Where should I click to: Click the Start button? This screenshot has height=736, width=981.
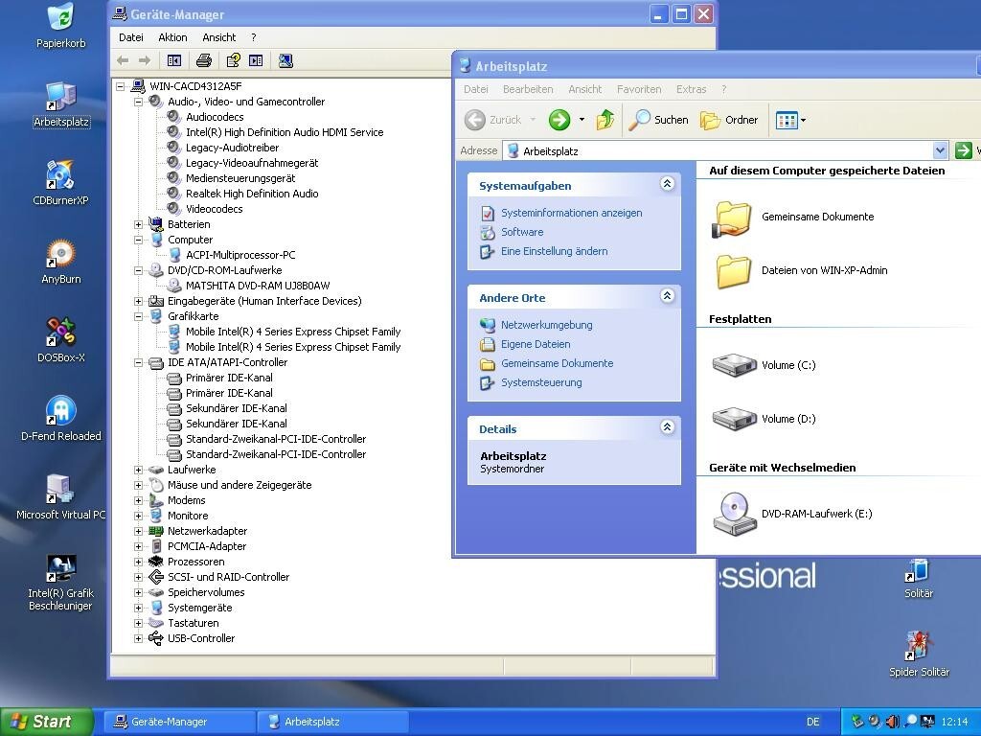(x=47, y=722)
